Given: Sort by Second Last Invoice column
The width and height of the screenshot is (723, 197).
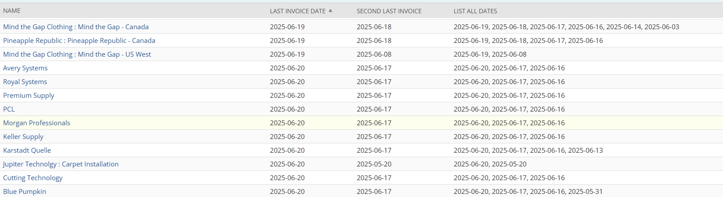Looking at the screenshot, I should (x=389, y=11).
